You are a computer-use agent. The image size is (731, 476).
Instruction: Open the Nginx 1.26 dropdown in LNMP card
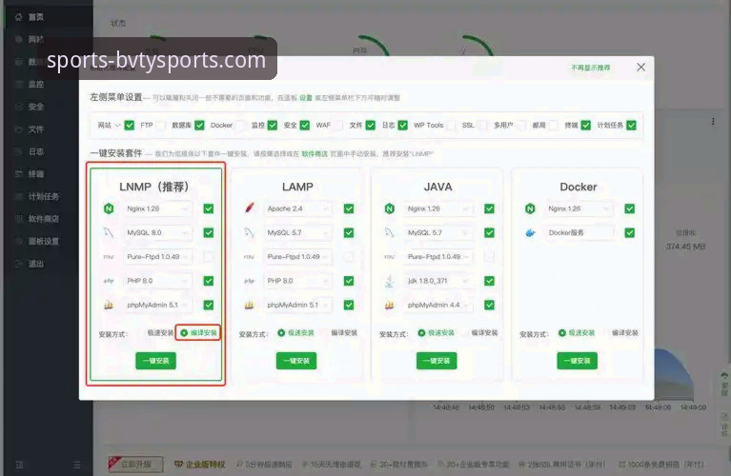(157, 208)
